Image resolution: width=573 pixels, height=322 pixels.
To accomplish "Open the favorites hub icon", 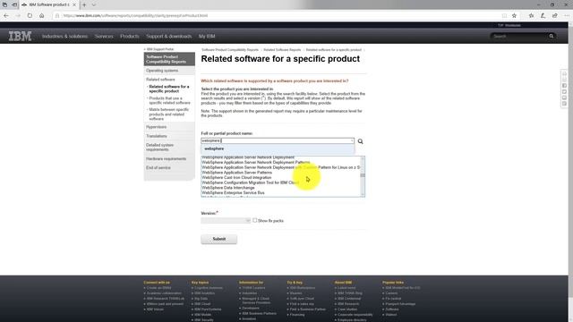I will pyautogui.click(x=531, y=16).
